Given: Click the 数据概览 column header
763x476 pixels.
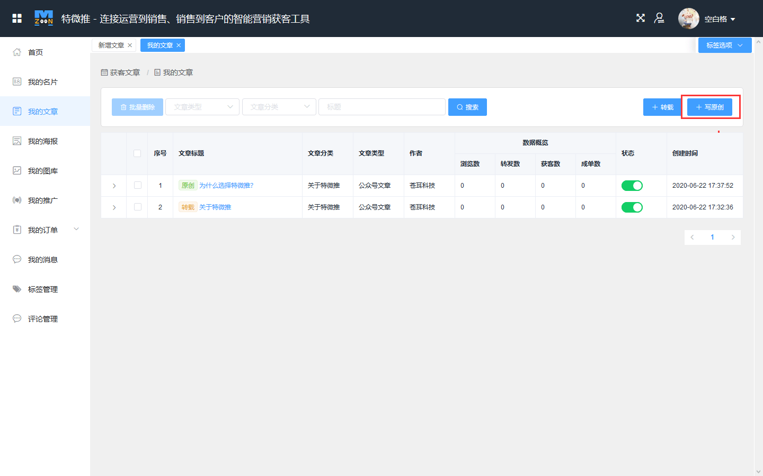Looking at the screenshot, I should (535, 143).
